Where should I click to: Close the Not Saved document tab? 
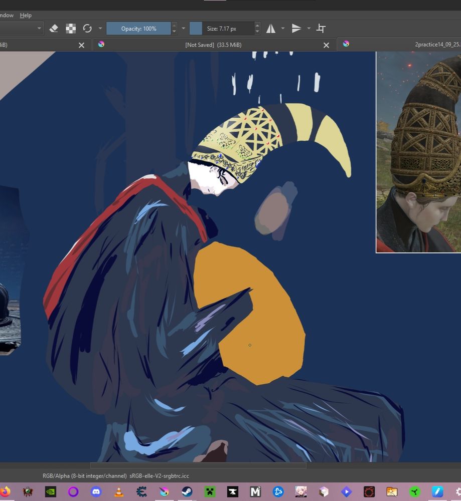tap(326, 45)
